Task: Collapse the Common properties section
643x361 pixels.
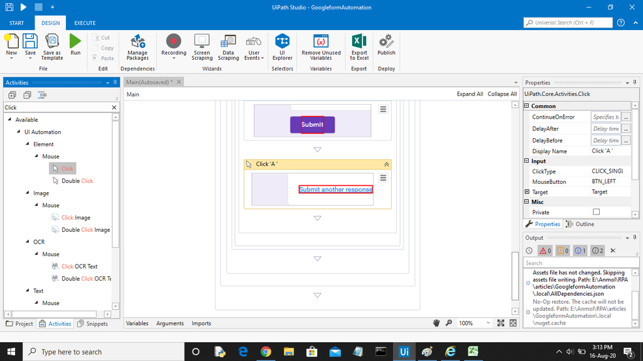Action: tap(527, 106)
